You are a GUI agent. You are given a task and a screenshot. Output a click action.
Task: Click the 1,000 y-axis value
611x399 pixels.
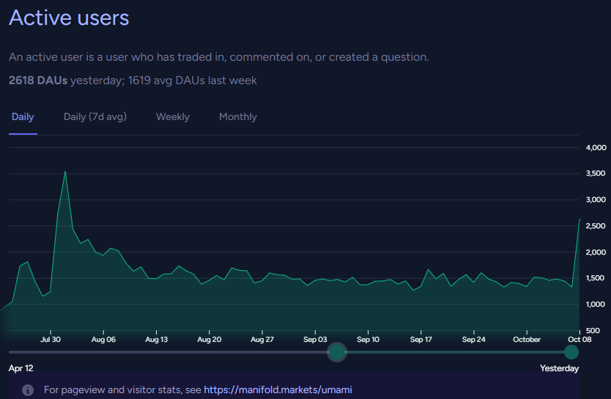[x=596, y=304]
